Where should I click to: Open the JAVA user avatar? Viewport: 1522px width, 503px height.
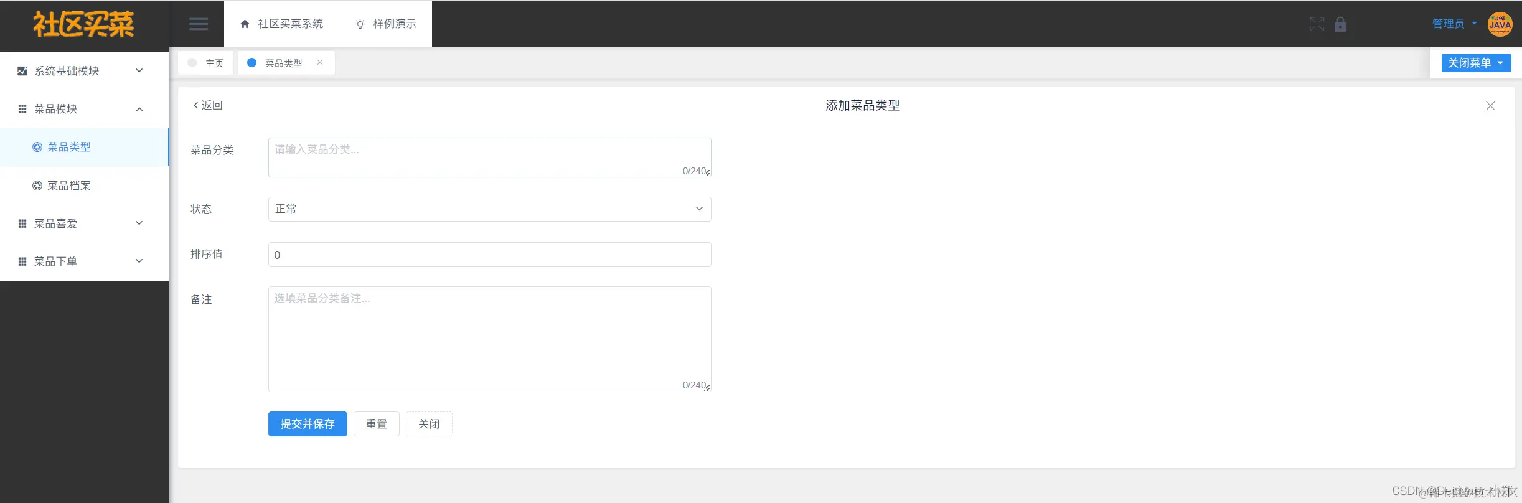pyautogui.click(x=1500, y=24)
